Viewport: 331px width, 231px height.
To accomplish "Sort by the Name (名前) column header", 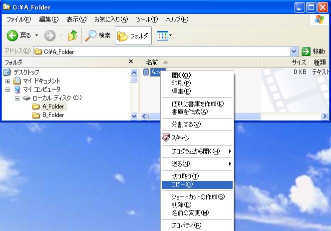I will tap(152, 62).
